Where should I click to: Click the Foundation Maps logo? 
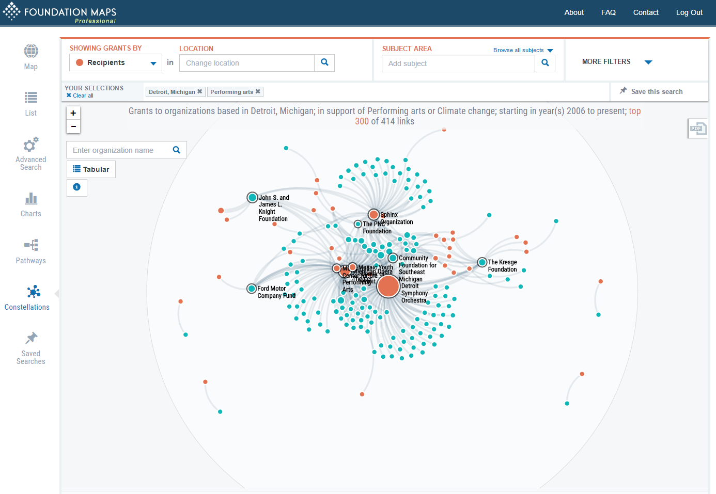tap(59, 13)
